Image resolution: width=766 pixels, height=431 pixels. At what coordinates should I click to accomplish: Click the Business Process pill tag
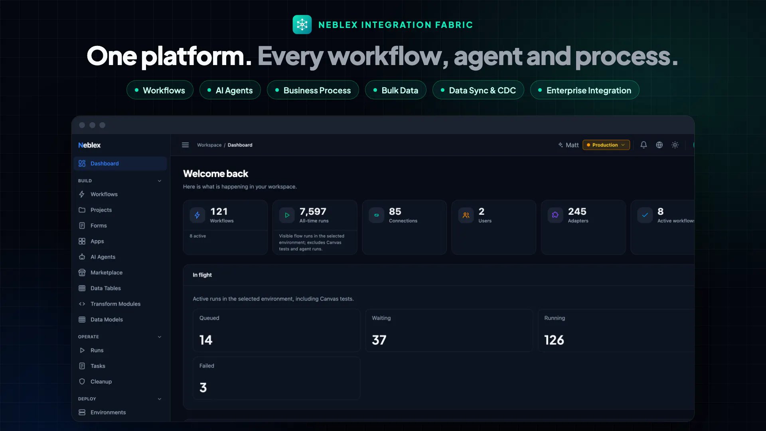(313, 90)
